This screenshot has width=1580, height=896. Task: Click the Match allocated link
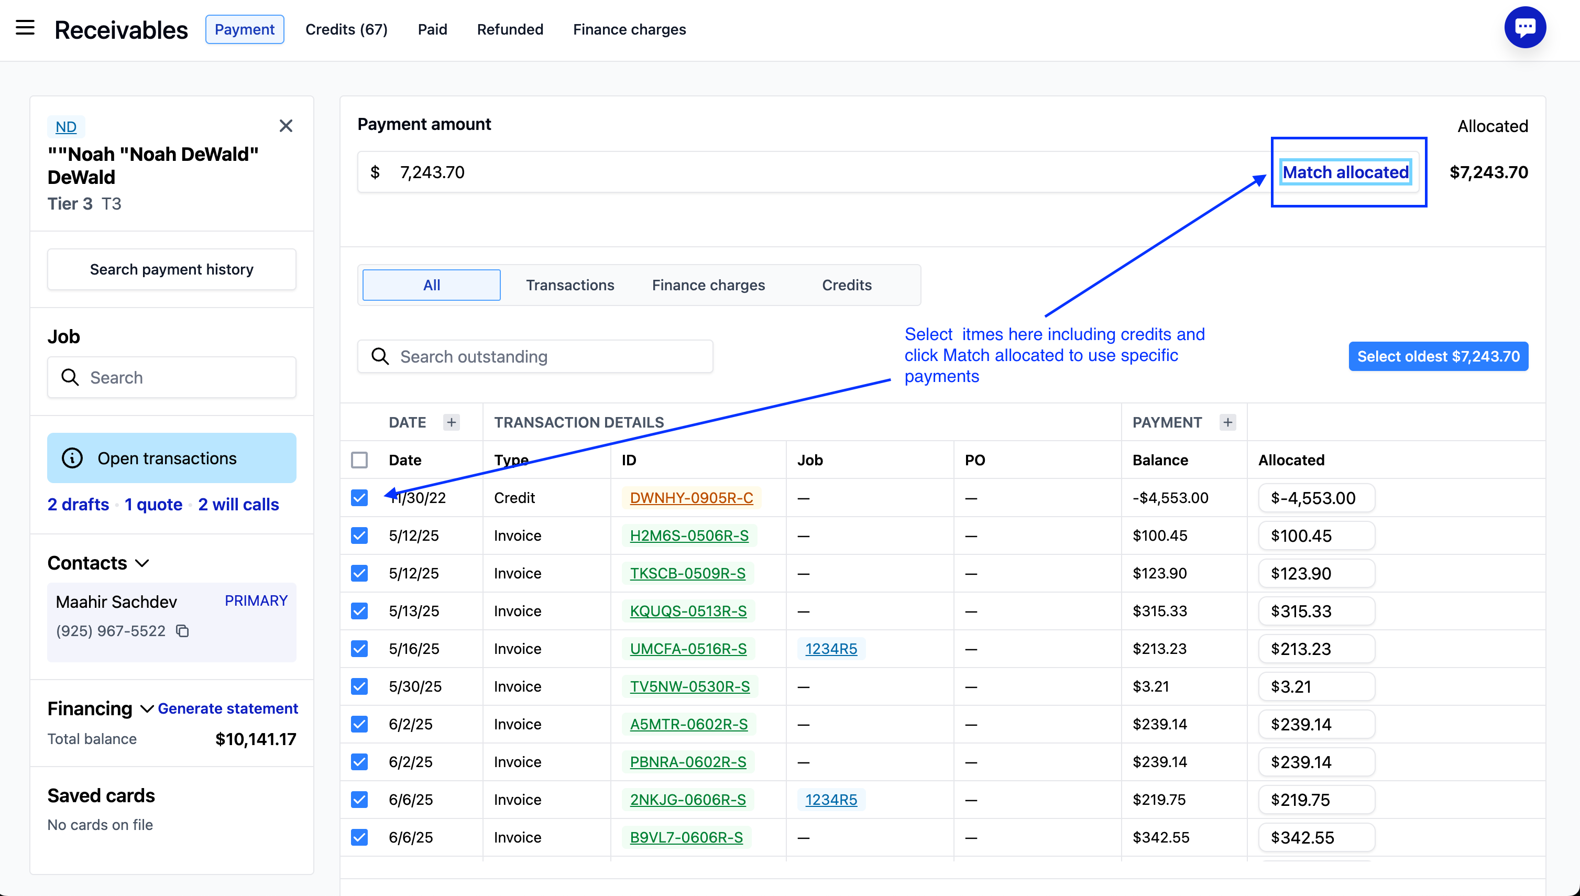tap(1345, 172)
